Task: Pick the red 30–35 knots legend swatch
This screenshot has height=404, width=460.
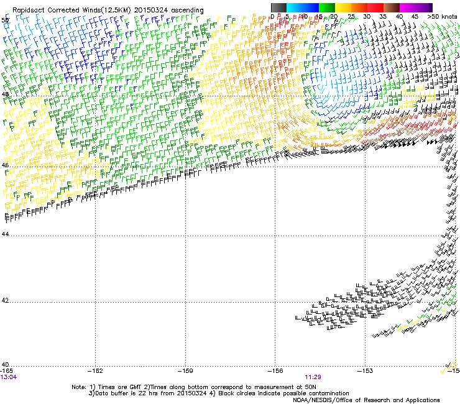Action: (375, 7)
